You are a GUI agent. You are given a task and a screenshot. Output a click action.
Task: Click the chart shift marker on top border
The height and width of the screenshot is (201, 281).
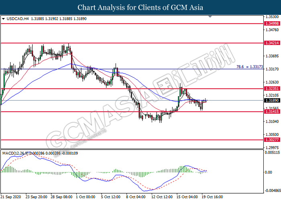210,17
